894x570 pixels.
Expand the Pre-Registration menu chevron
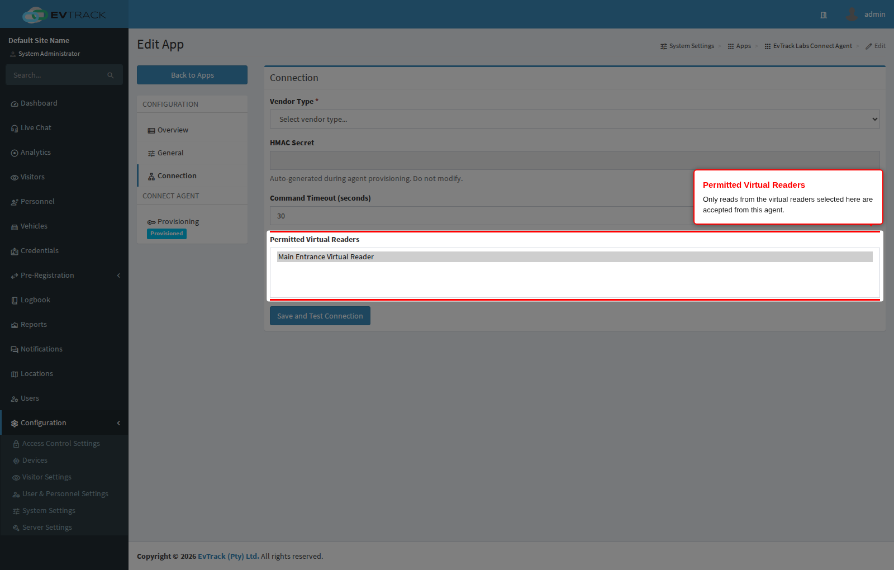point(118,275)
